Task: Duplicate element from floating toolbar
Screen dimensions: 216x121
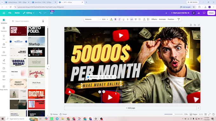Action: [107, 77]
